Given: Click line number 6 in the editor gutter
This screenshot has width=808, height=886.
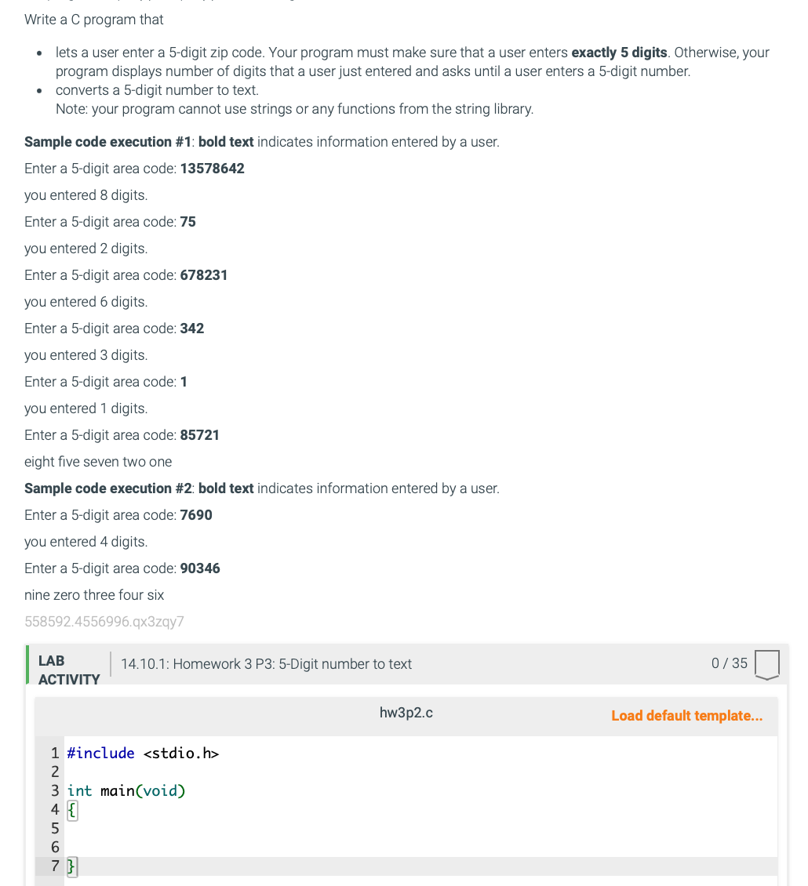Looking at the screenshot, I should 55,847.
